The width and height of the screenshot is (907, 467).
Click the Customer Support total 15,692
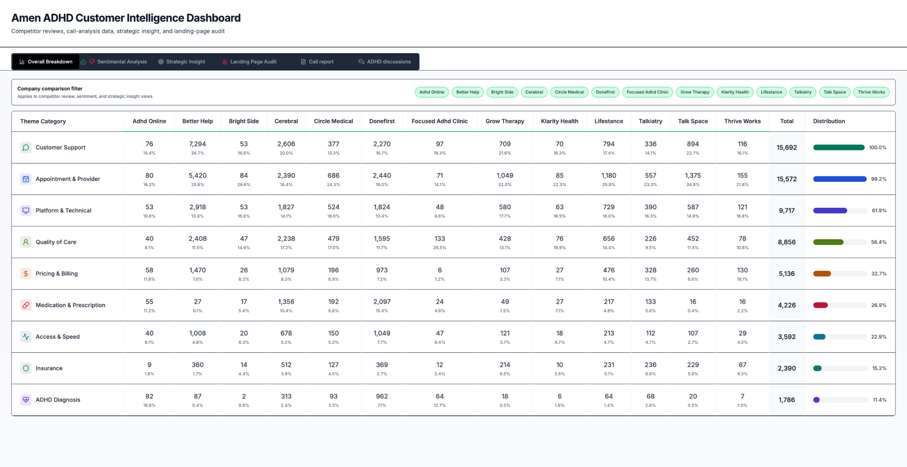click(x=787, y=148)
